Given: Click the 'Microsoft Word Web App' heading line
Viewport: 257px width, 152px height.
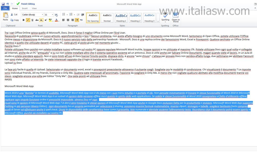Looking at the screenshot, I should 19,86.
